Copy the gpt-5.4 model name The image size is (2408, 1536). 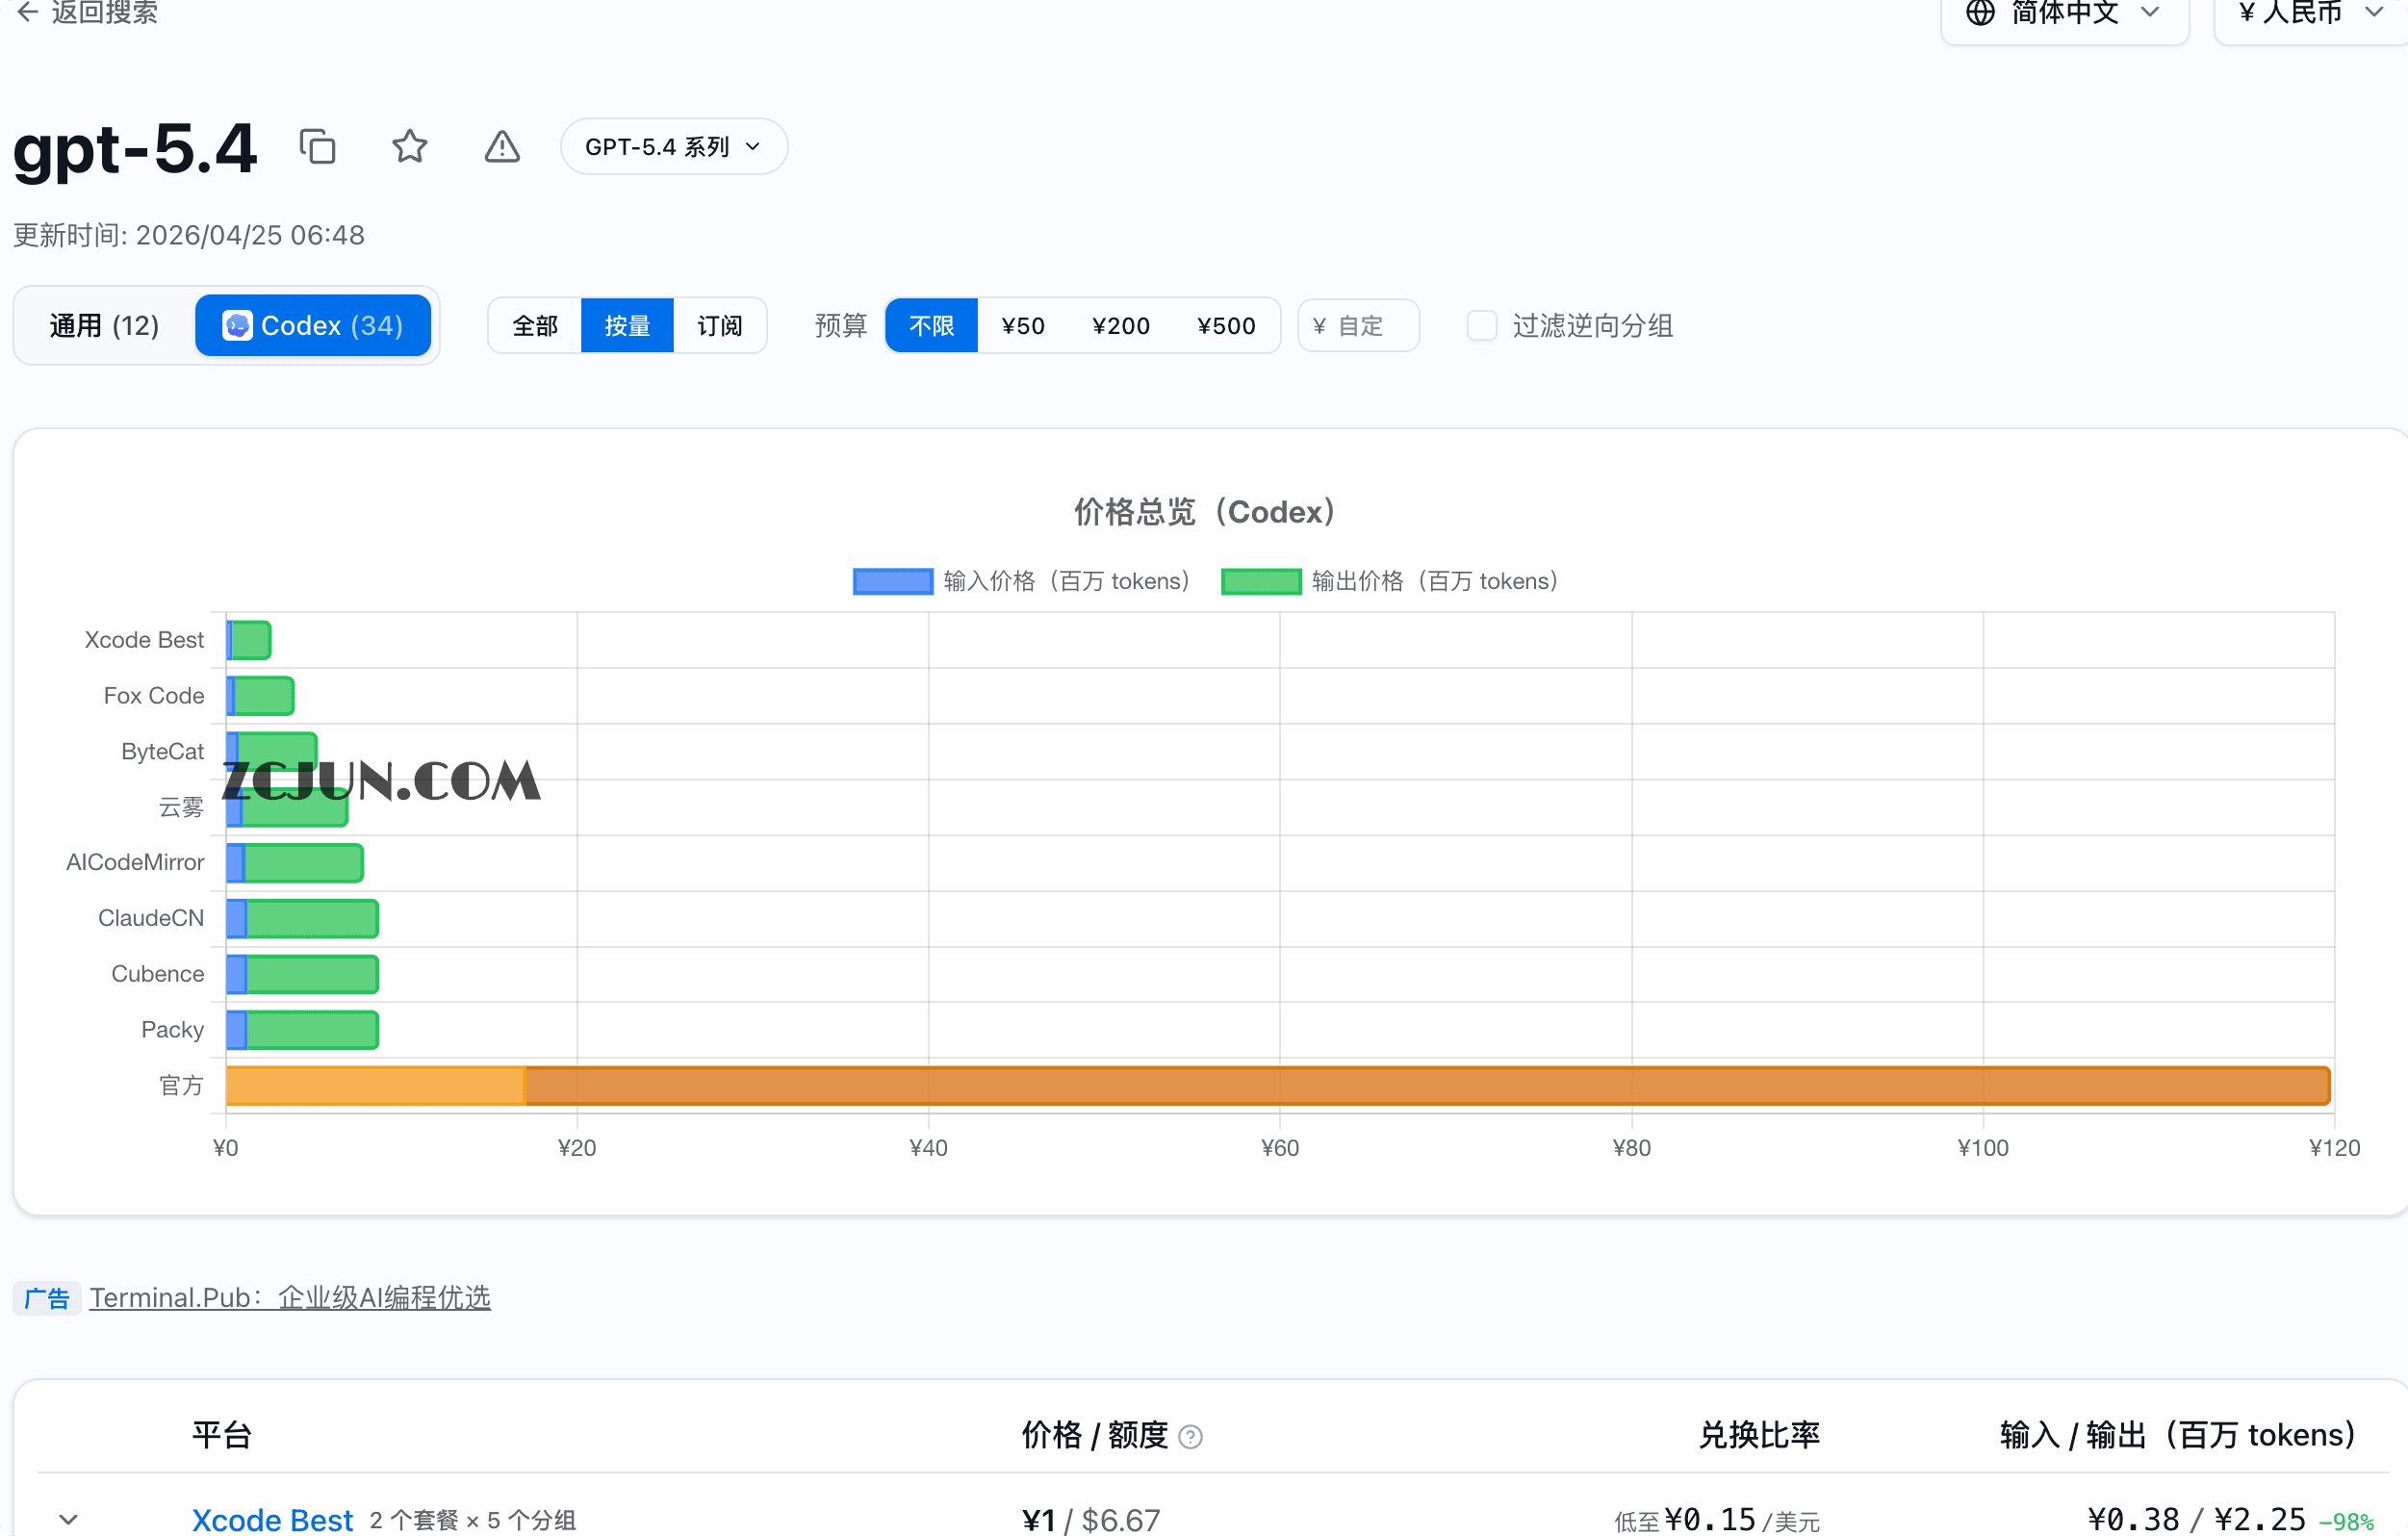click(x=318, y=147)
